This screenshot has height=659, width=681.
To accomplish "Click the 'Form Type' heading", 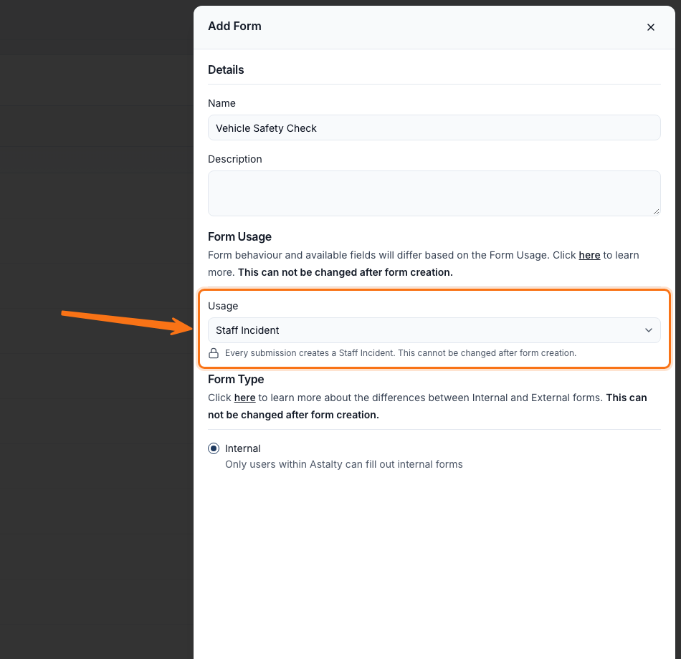I will tap(236, 380).
